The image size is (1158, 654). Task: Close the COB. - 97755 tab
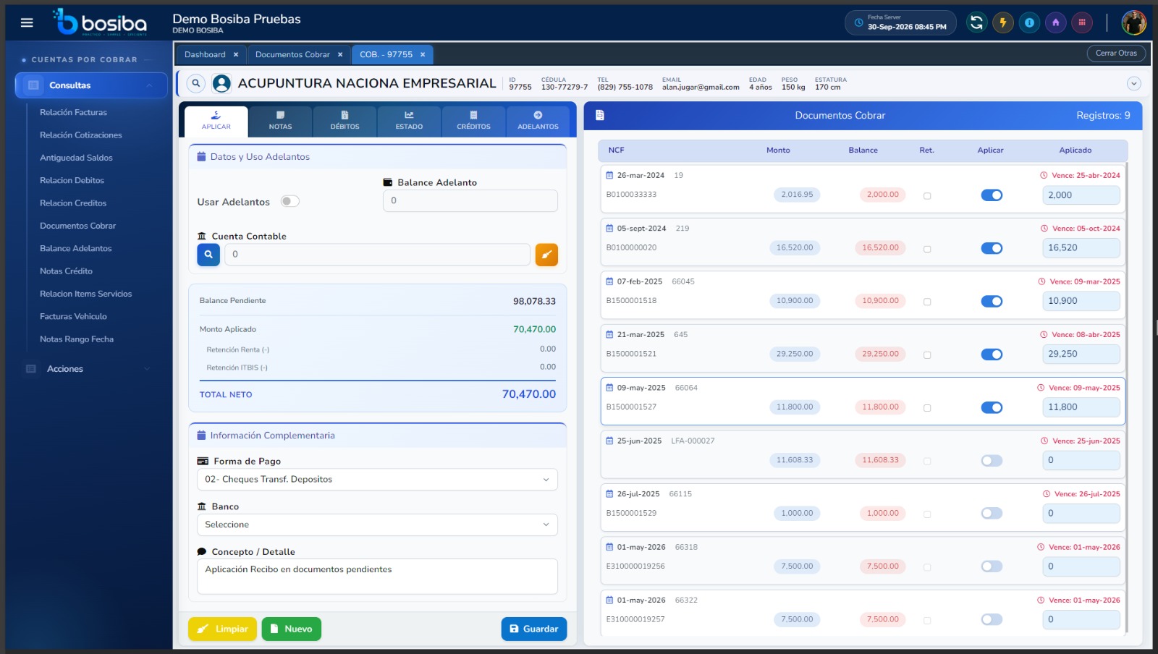pyautogui.click(x=423, y=54)
